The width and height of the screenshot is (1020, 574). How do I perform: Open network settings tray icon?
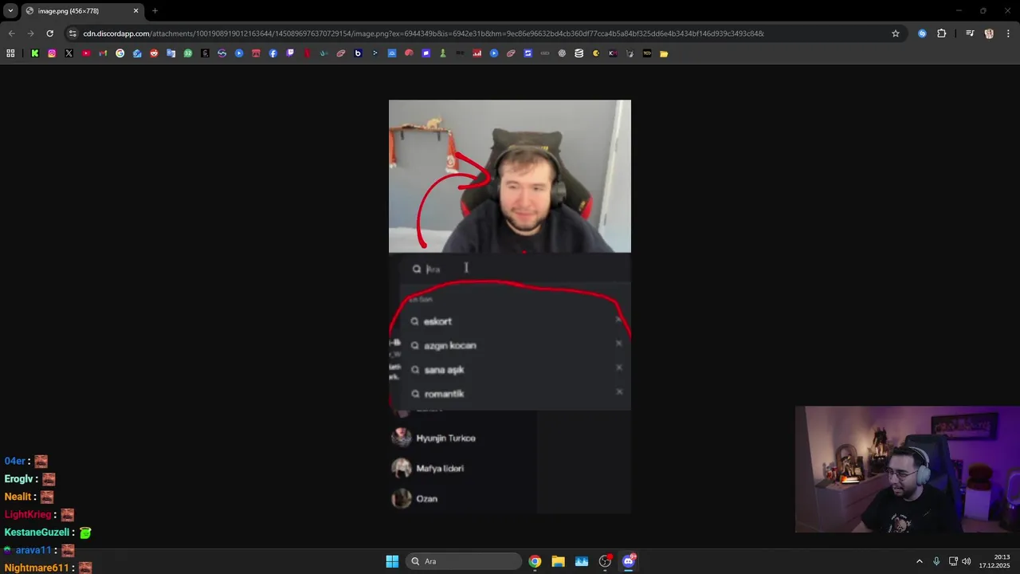coord(953,561)
